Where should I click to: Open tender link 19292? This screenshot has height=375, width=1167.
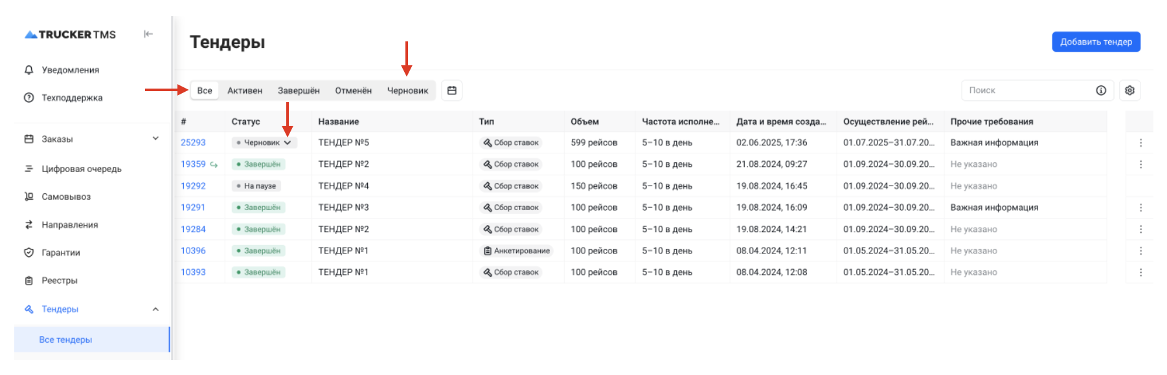tap(193, 186)
